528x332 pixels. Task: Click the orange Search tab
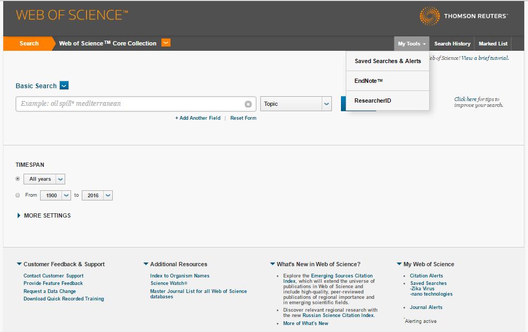click(29, 43)
